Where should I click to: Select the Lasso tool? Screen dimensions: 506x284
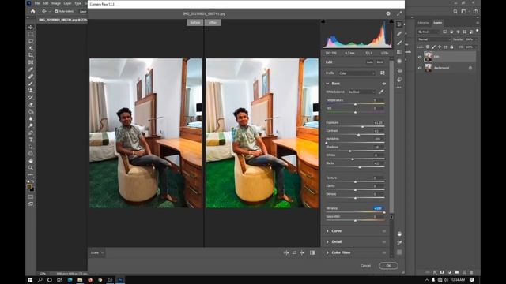point(31,41)
